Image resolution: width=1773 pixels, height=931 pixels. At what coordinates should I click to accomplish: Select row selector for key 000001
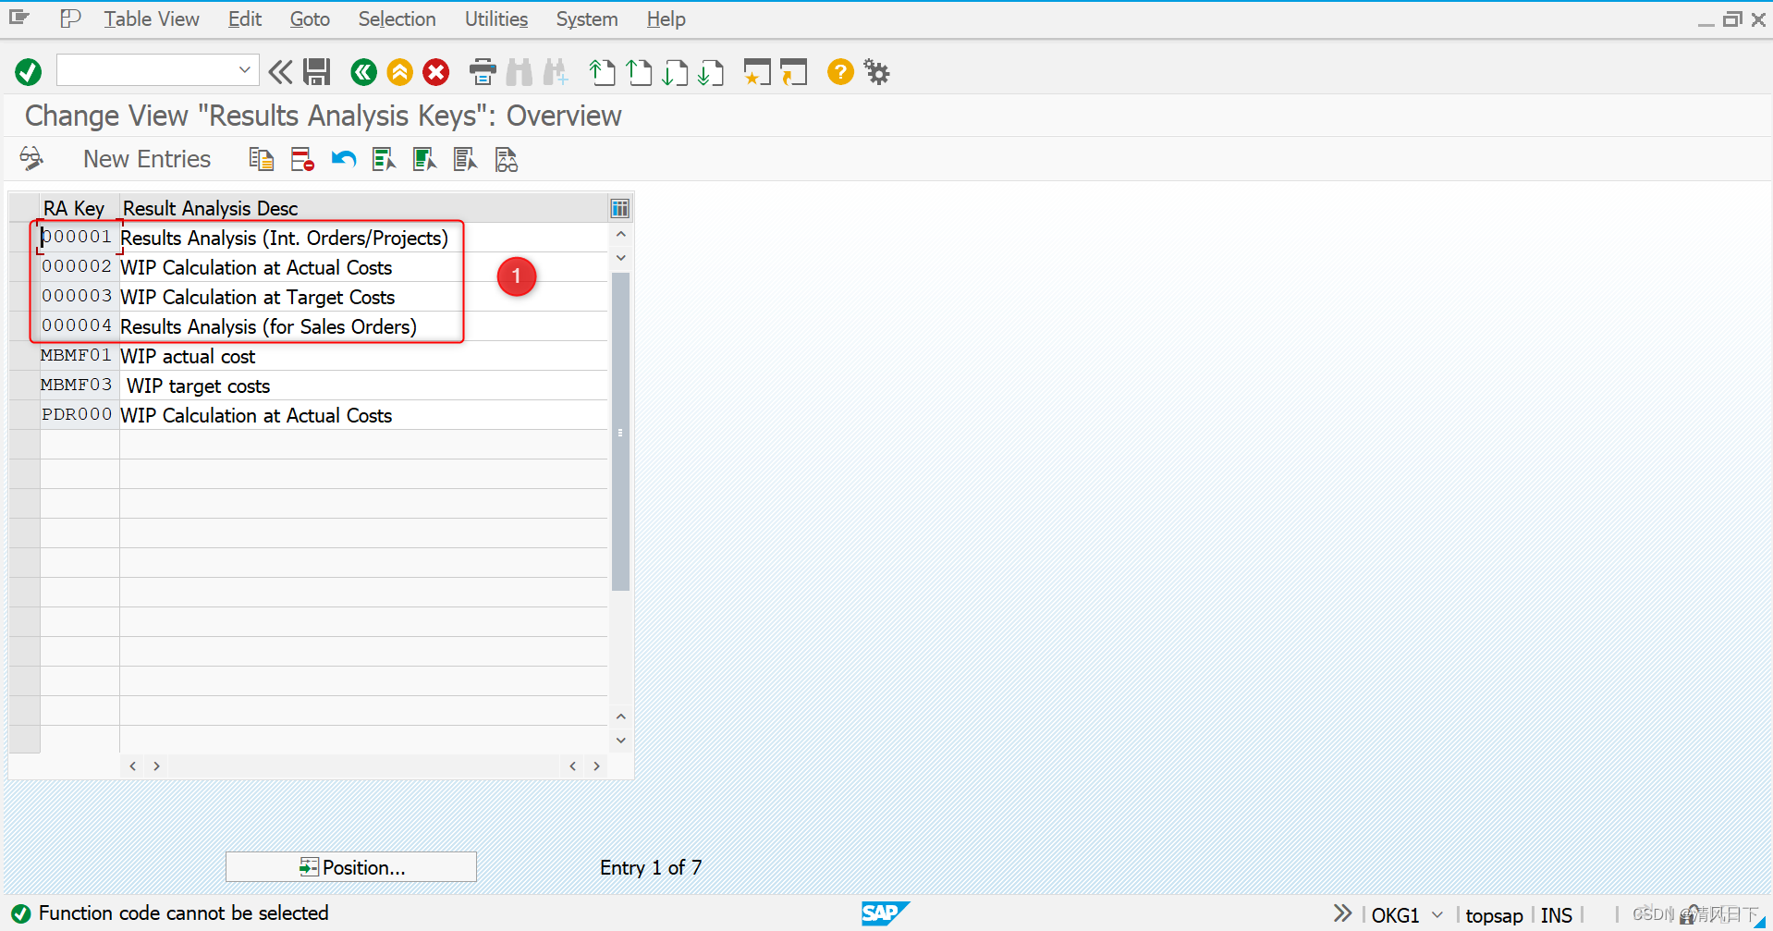[x=24, y=237]
